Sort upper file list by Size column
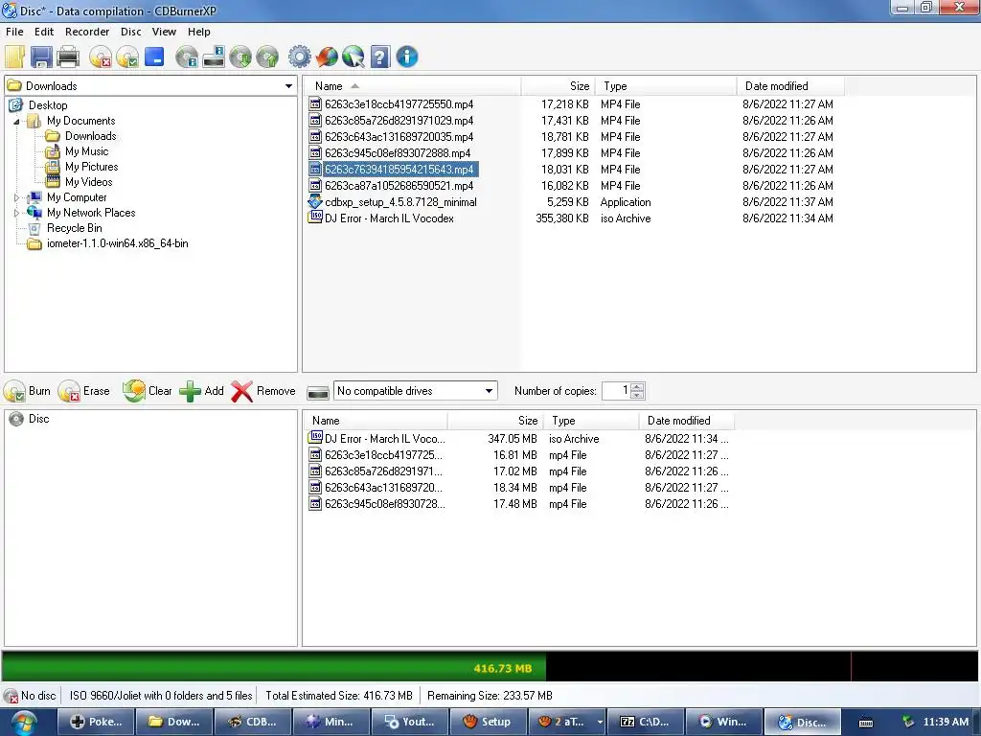Viewport: 981px width, 736px height. [x=558, y=85]
